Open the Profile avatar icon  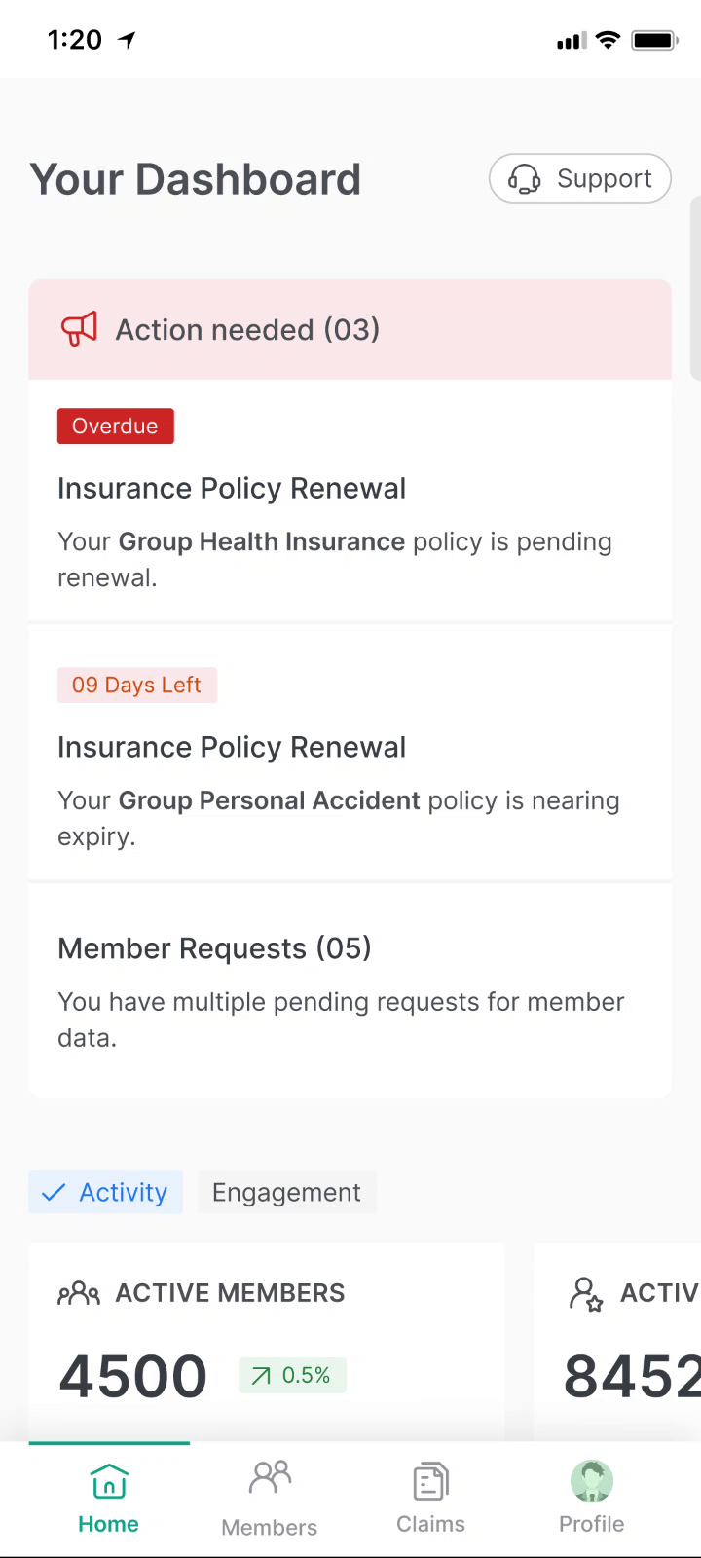(591, 1481)
